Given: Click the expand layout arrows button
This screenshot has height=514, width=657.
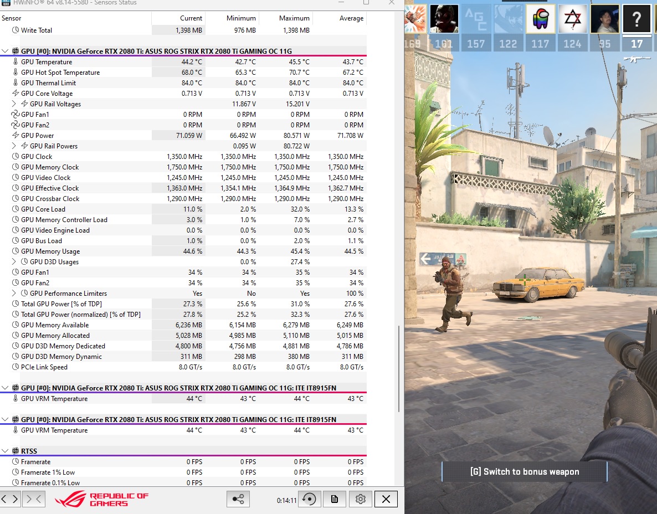Looking at the screenshot, I should (11, 498).
